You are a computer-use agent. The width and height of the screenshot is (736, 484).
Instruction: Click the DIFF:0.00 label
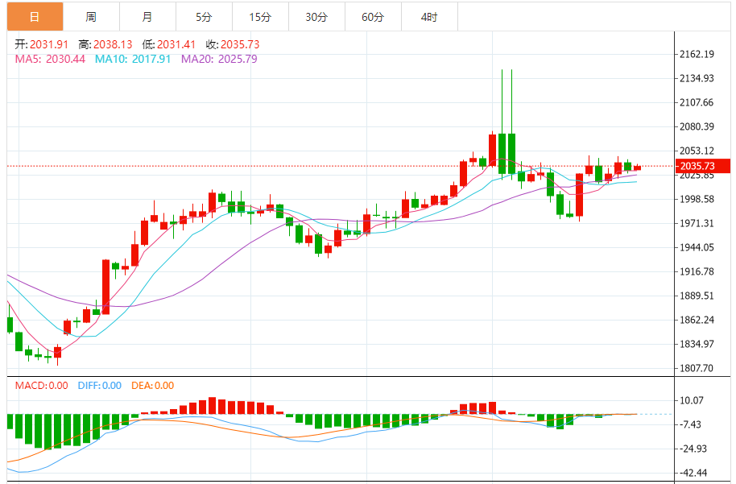tap(100, 386)
